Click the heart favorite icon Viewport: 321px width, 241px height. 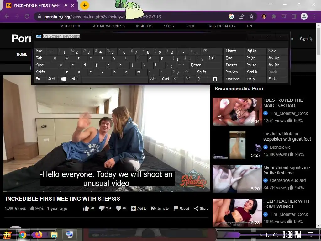coord(118,208)
